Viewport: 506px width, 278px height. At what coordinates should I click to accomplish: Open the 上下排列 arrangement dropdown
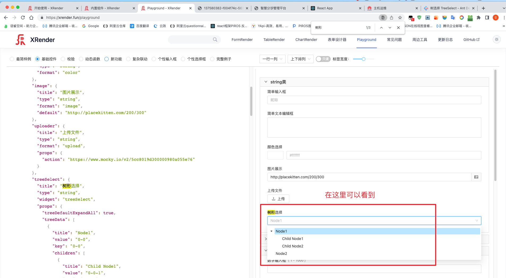[x=300, y=59]
